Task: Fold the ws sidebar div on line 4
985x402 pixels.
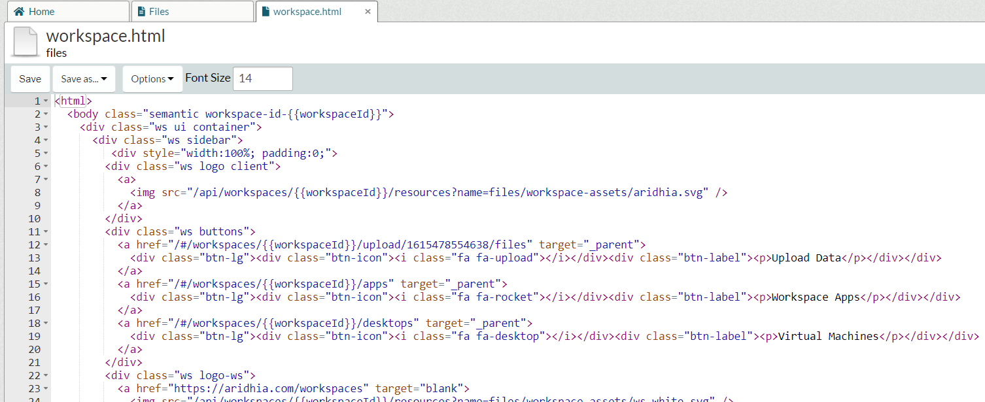Action: coord(46,141)
